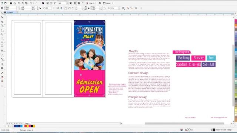Click the outline color indicator in status bar

(214, 130)
